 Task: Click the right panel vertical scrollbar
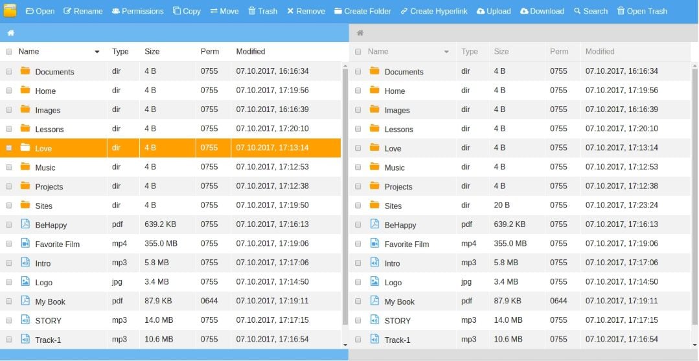click(x=695, y=196)
